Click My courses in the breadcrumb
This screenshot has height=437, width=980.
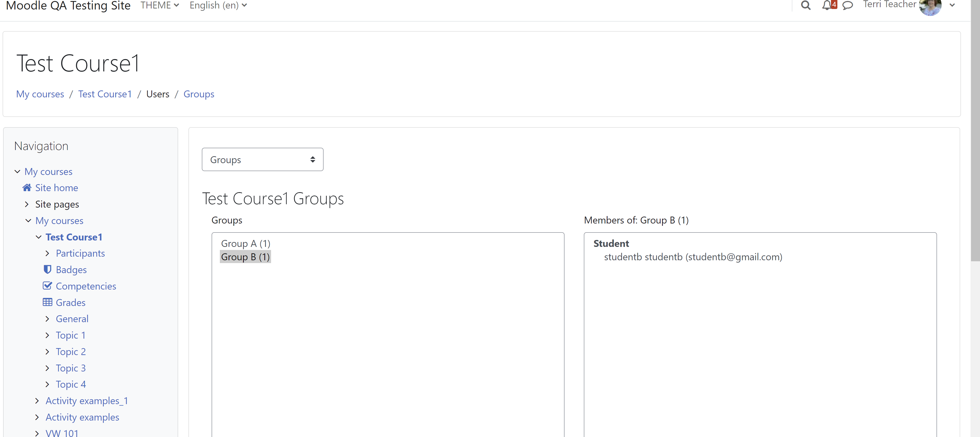tap(40, 94)
